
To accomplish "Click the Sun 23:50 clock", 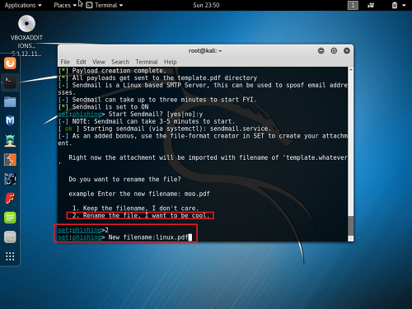I will click(206, 5).
